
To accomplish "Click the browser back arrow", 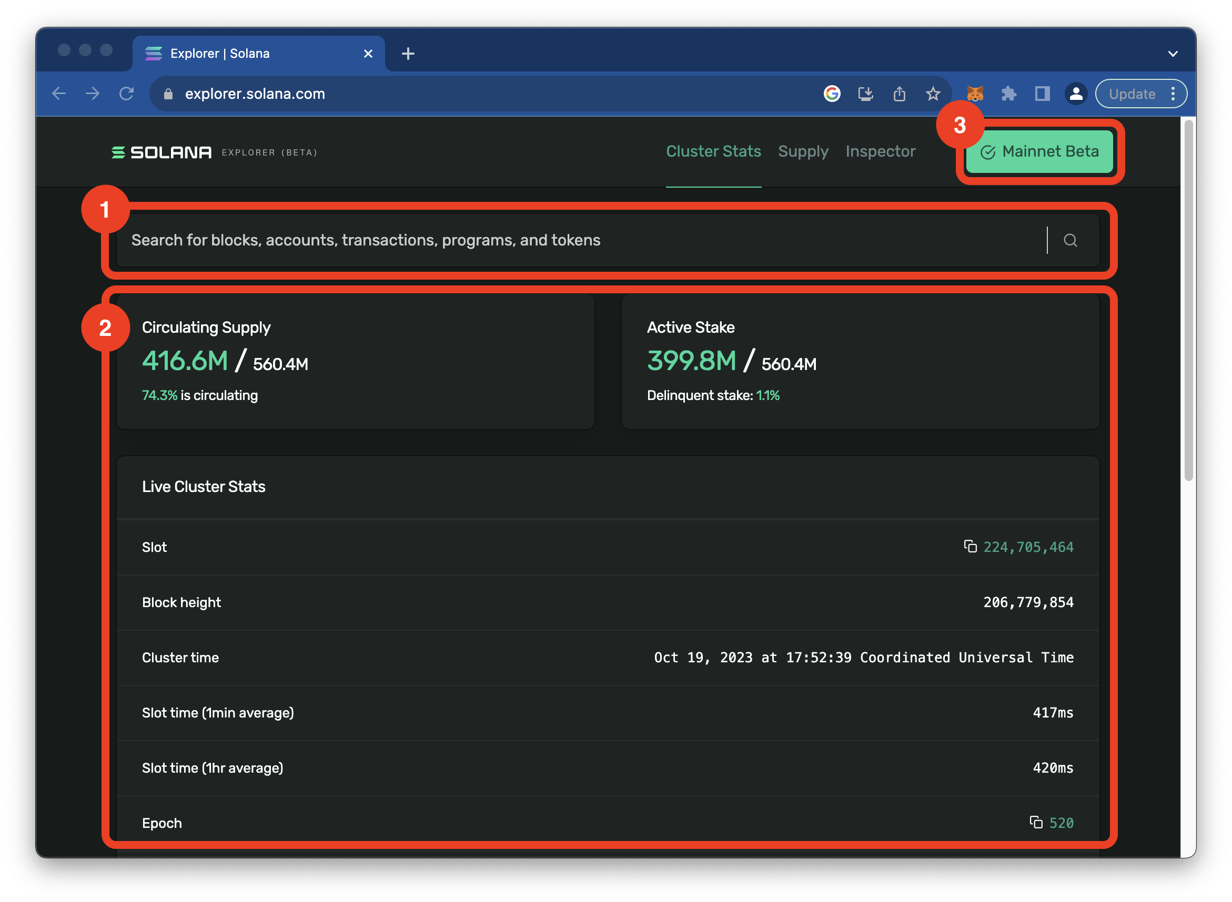I will (59, 94).
